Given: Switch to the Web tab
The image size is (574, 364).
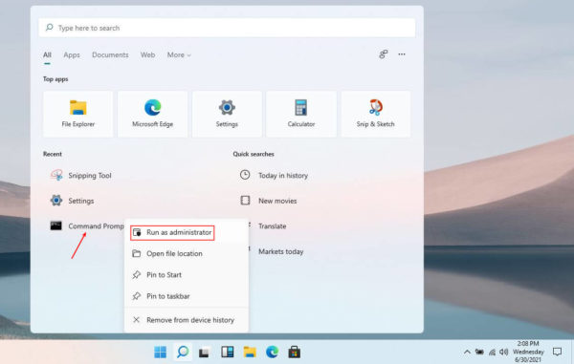Looking at the screenshot, I should [147, 54].
